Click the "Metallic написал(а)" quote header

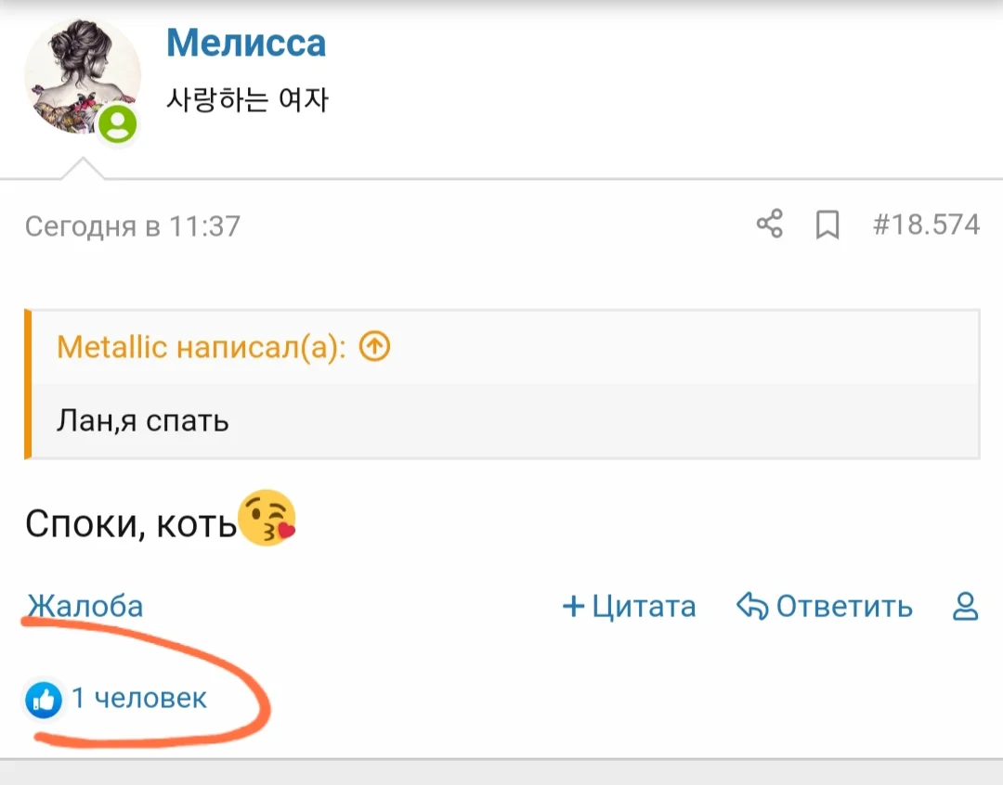pos(201,347)
